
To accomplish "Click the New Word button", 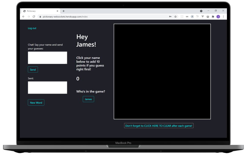I will pyautogui.click(x=36, y=103).
